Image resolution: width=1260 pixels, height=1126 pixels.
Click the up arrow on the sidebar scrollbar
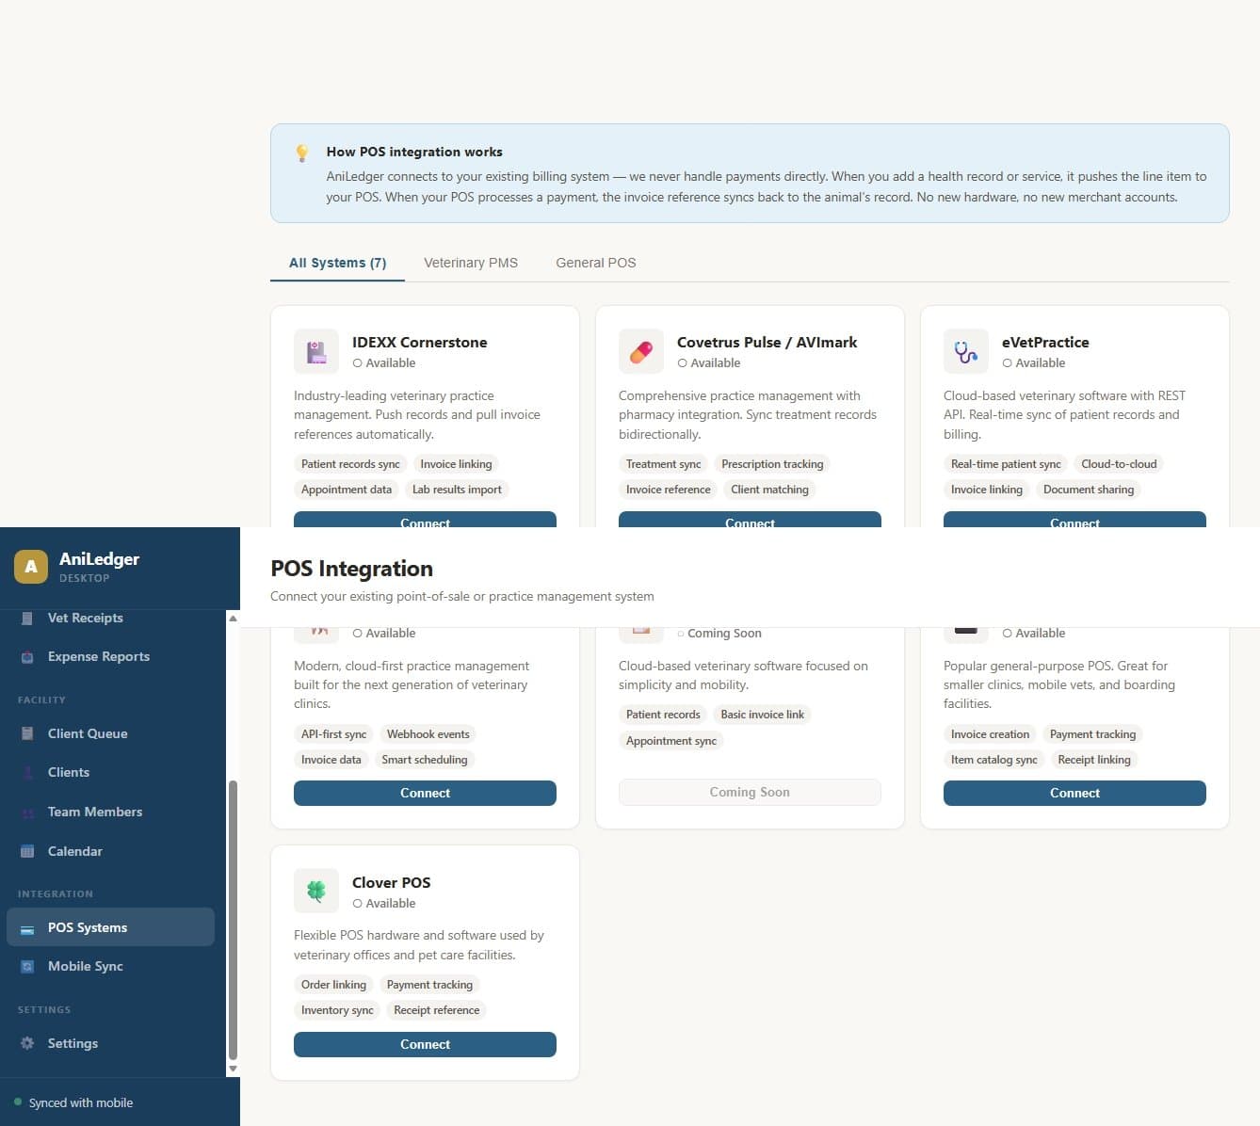pos(233,619)
